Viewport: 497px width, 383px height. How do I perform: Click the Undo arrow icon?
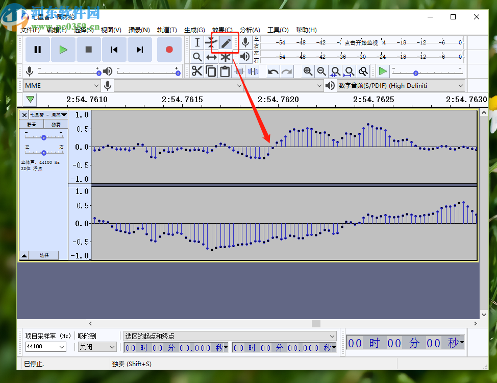point(273,71)
